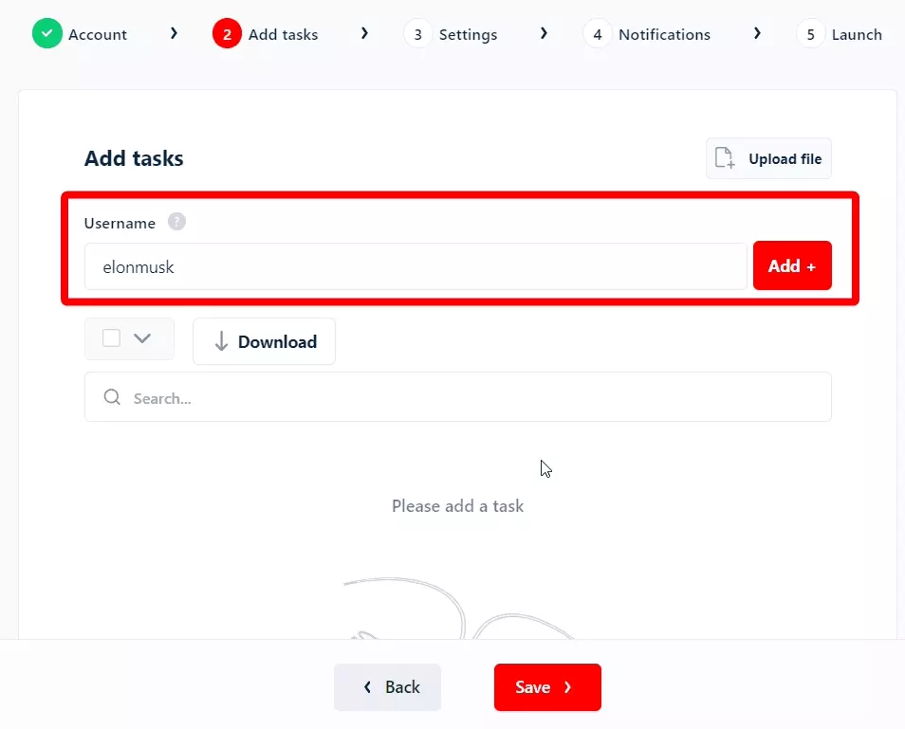Click the red step 2 circle
Image resolution: width=905 pixels, height=729 pixels.
click(228, 34)
